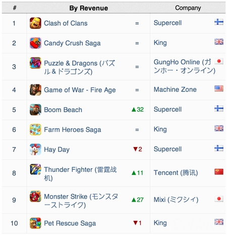The height and width of the screenshot is (235, 227).
Task: Click the China flag next to Tencent
Action: click(219, 172)
